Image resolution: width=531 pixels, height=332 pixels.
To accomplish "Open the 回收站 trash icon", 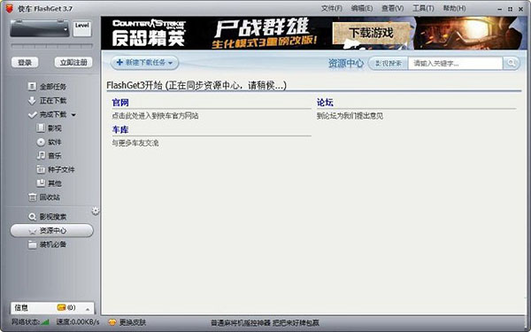I will (32, 197).
